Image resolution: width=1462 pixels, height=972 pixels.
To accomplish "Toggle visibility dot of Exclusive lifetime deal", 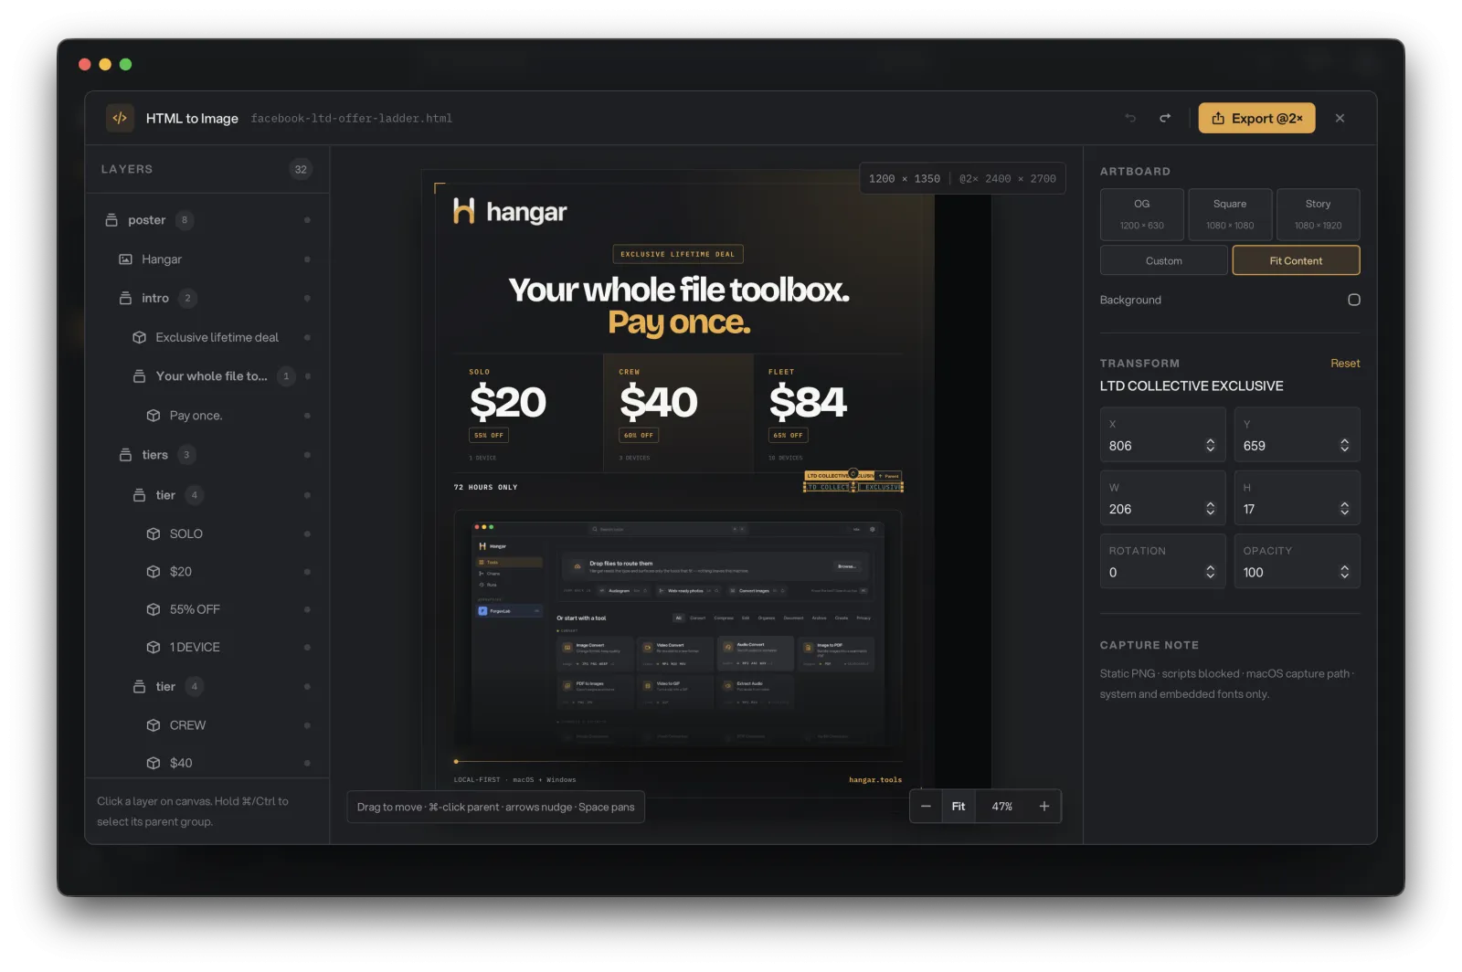I will coord(307,337).
